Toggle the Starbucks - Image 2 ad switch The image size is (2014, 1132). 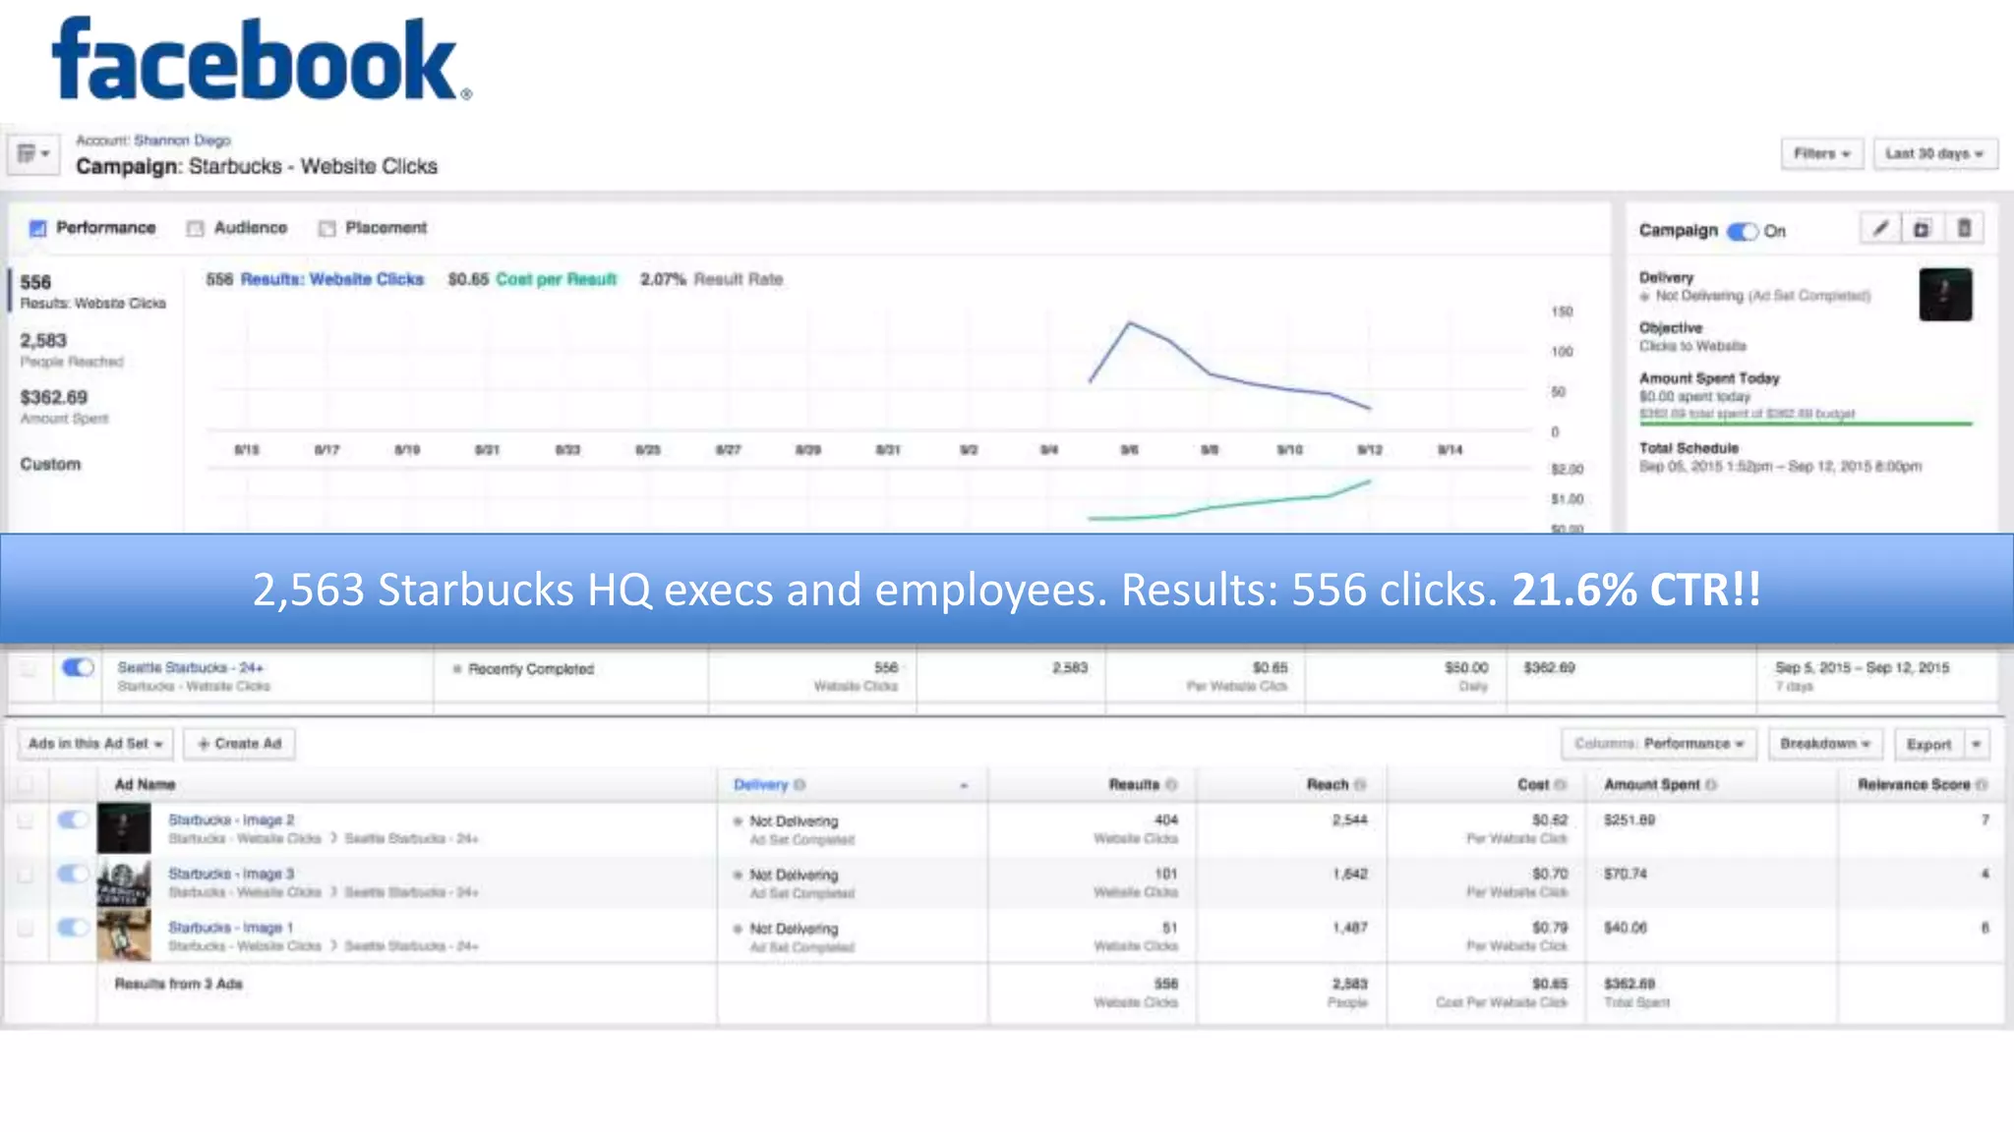pos(73,820)
